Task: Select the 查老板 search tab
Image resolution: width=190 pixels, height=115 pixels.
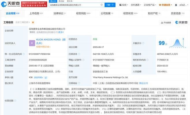Action: point(61,1)
